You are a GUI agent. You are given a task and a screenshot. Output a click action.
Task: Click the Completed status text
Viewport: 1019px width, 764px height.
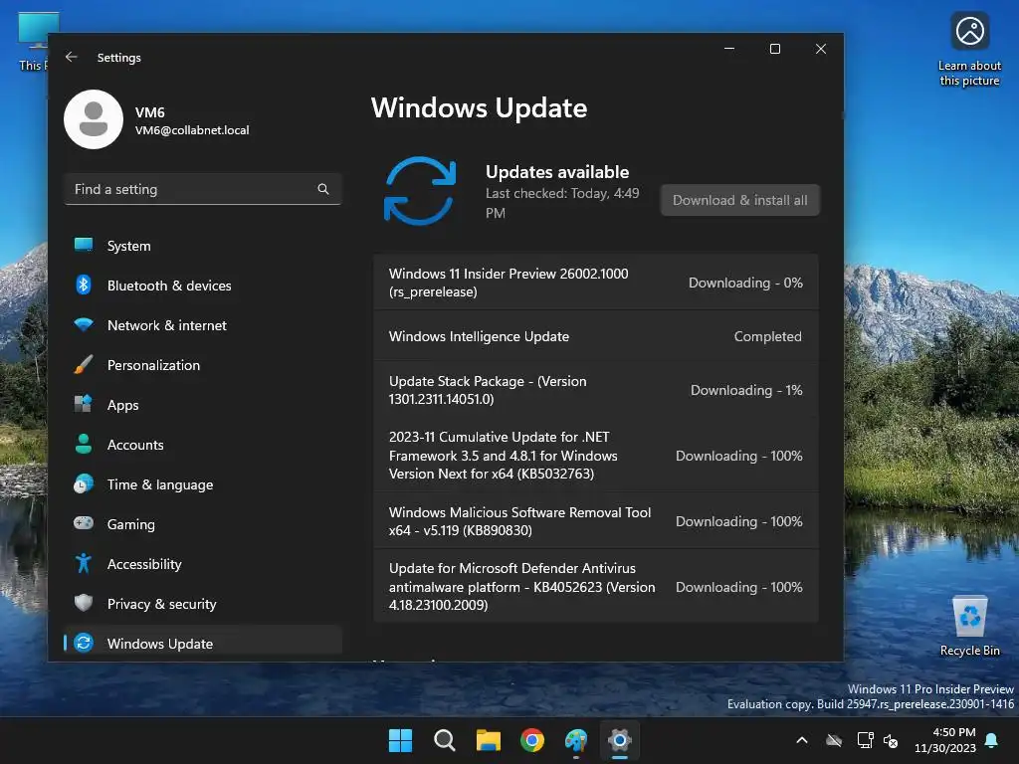tap(767, 336)
